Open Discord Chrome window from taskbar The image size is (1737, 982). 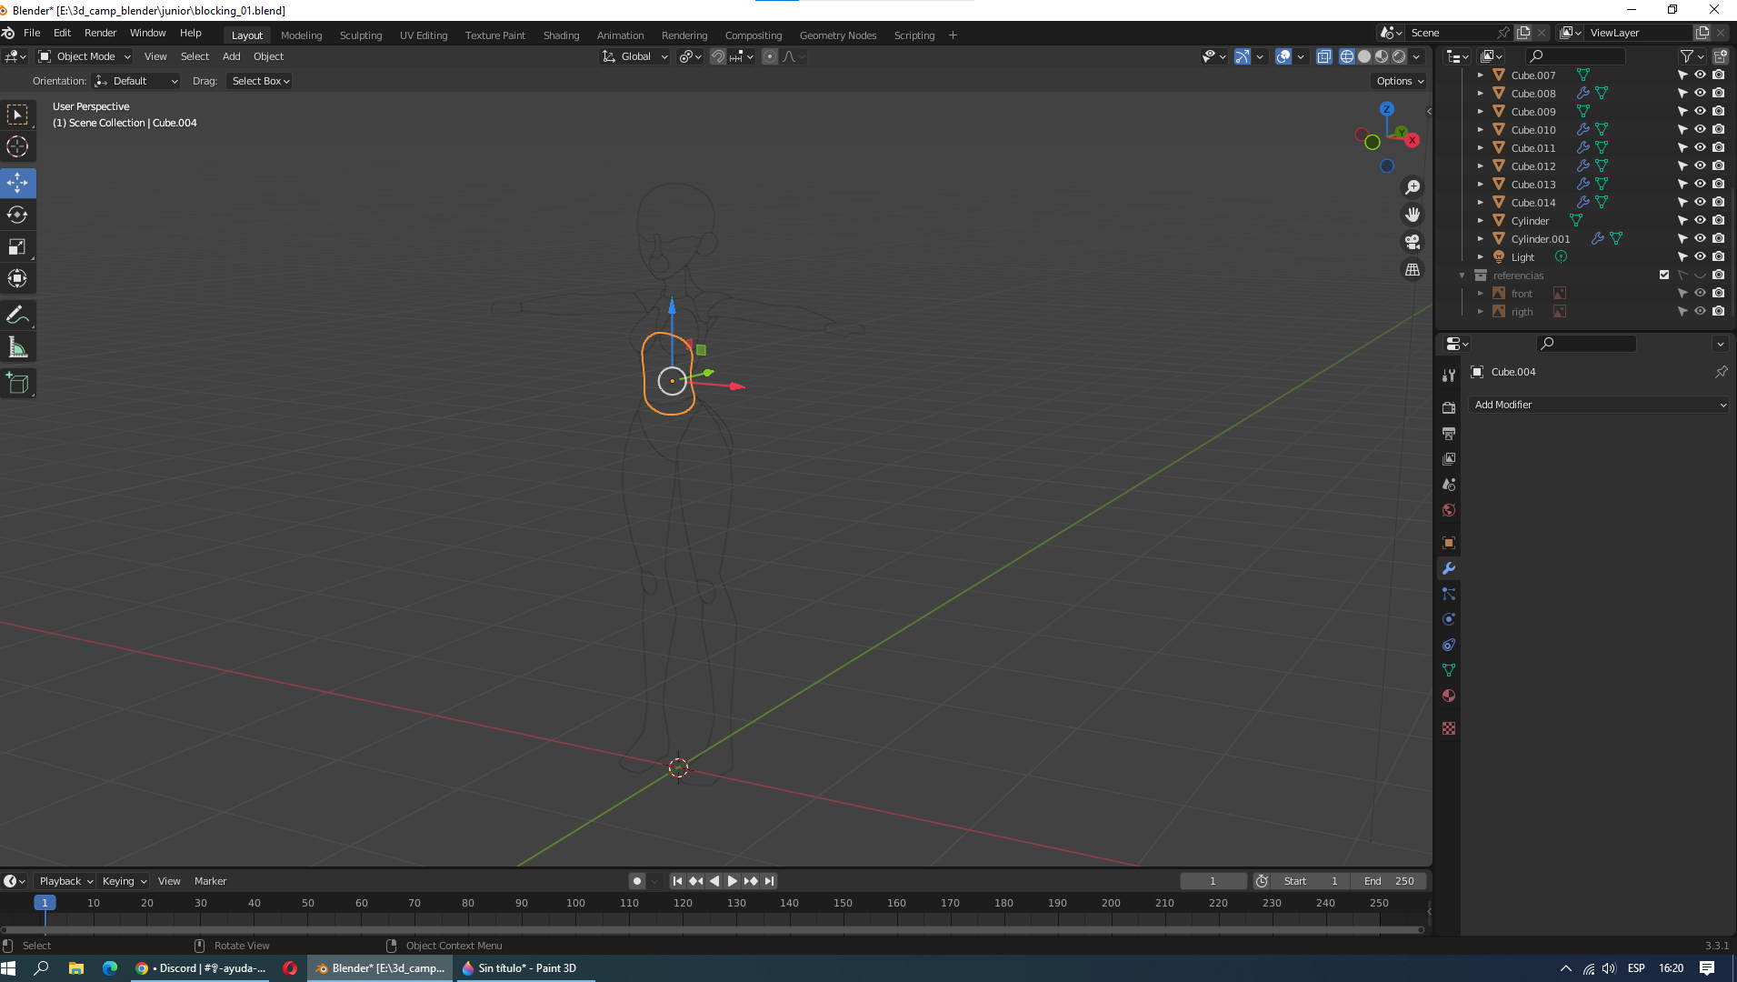(202, 968)
